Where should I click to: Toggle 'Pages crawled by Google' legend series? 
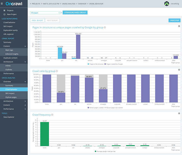click(113, 64)
